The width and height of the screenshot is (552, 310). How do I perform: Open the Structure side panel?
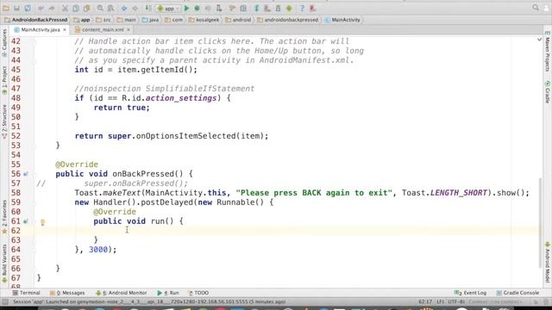click(x=4, y=121)
